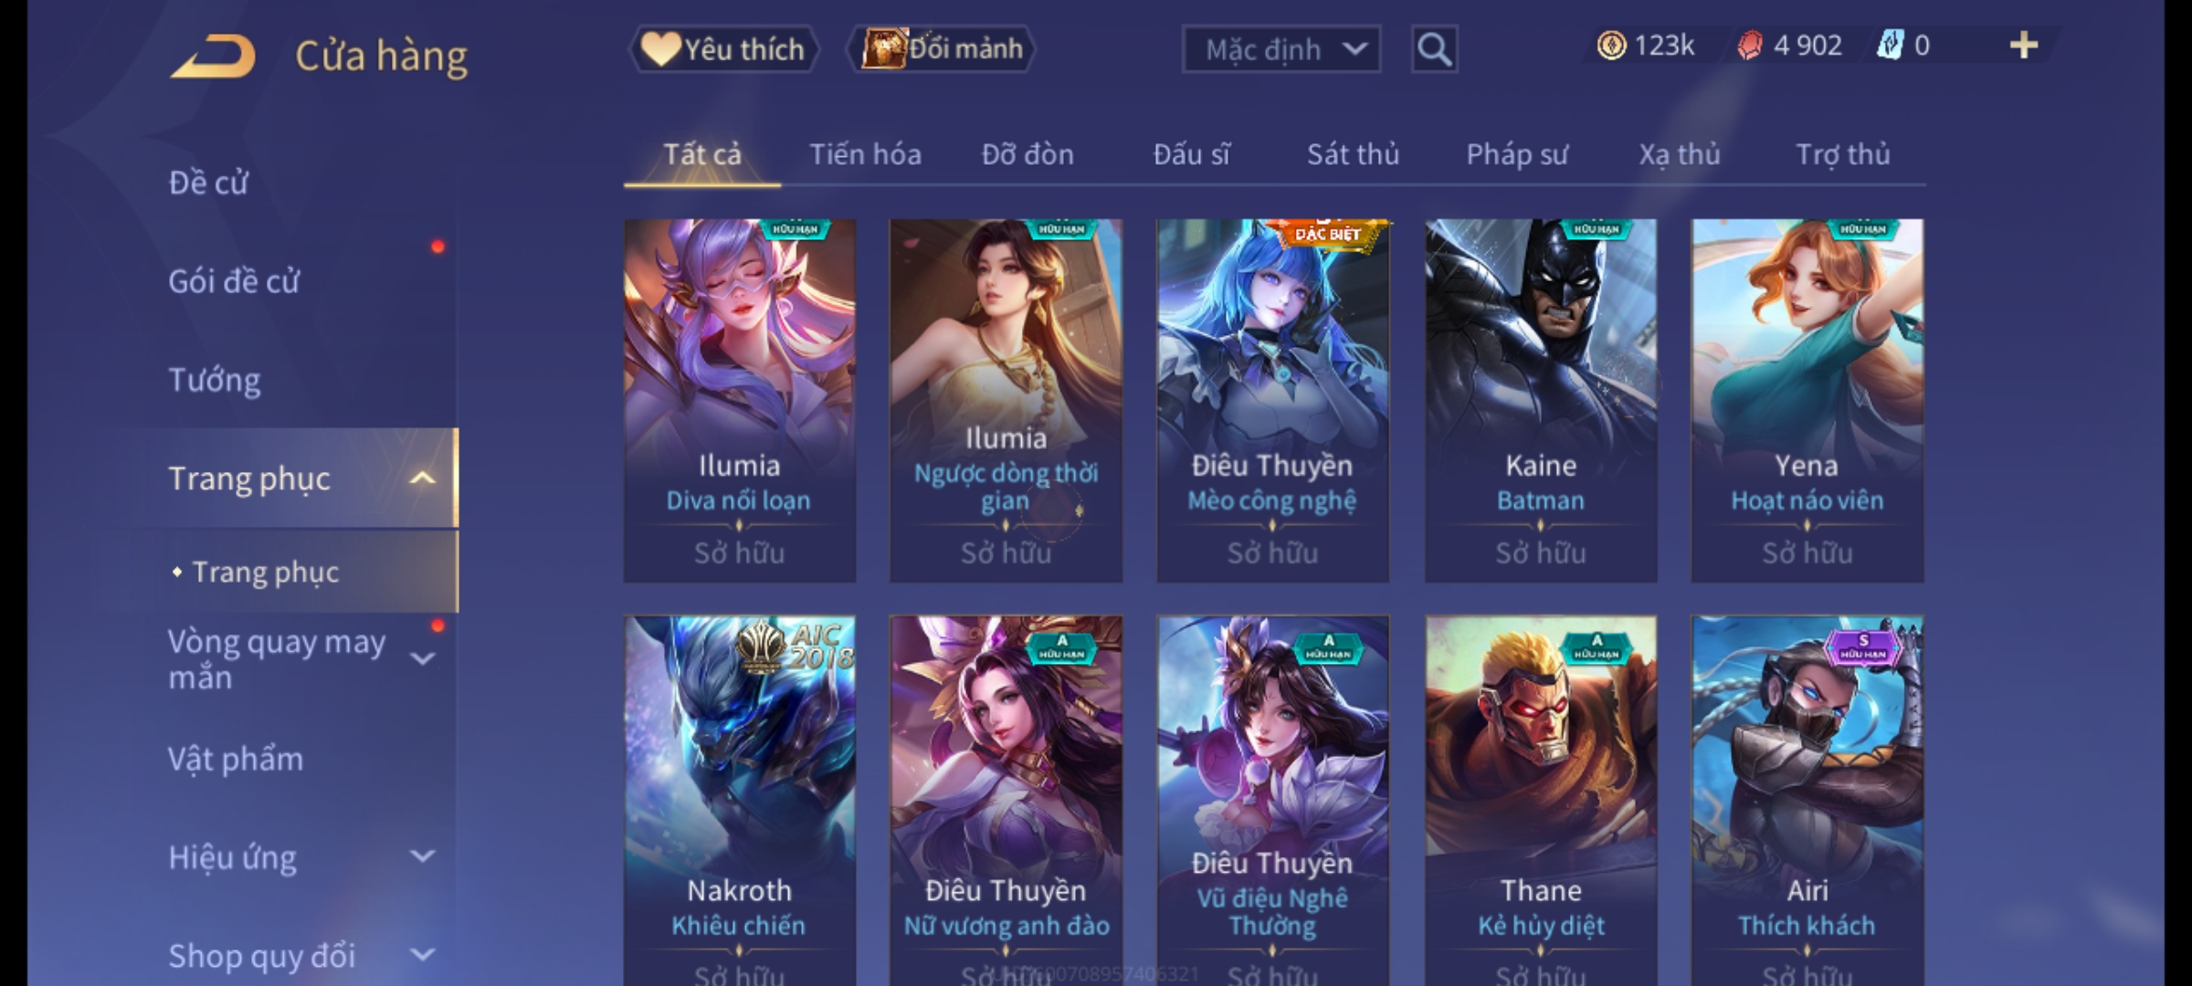The height and width of the screenshot is (986, 2192).
Task: Open Yêu thích heart favorites
Action: 723,49
